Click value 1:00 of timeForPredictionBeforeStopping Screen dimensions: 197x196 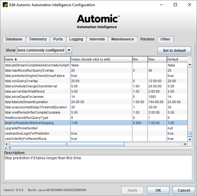tap(101, 123)
